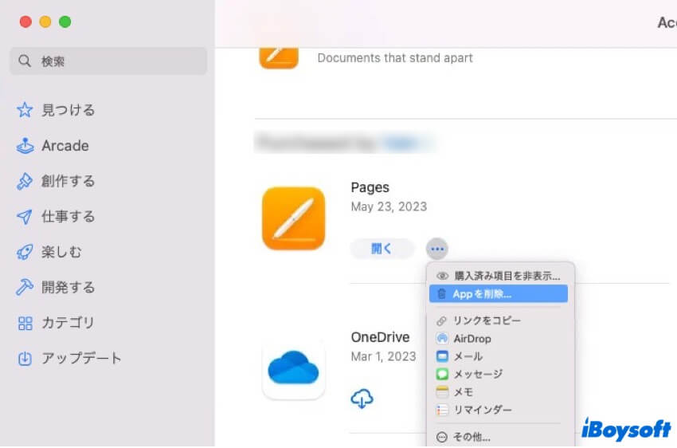Choose その他 menu entry

(499, 437)
